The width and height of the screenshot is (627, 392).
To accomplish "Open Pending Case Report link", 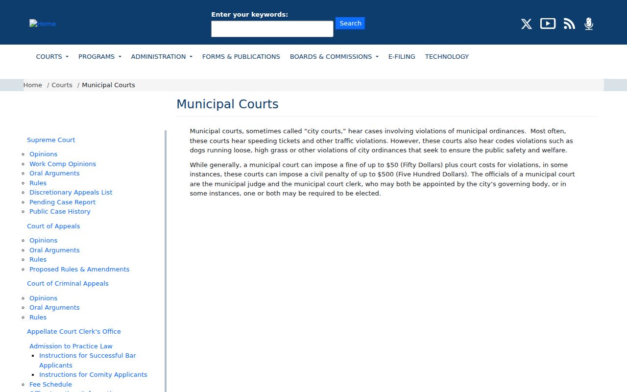I will pos(62,202).
